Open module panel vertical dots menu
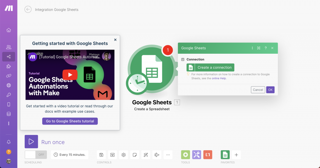This screenshot has width=320, height=168. click(252, 48)
